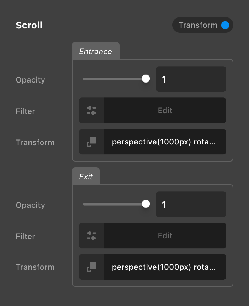The height and width of the screenshot is (306, 249).
Task: Click the Exit opacity value field
Action: [x=191, y=204]
